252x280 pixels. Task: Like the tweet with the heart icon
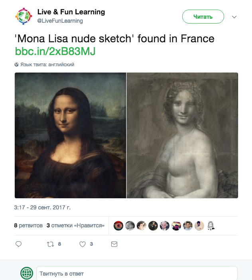tap(83, 244)
